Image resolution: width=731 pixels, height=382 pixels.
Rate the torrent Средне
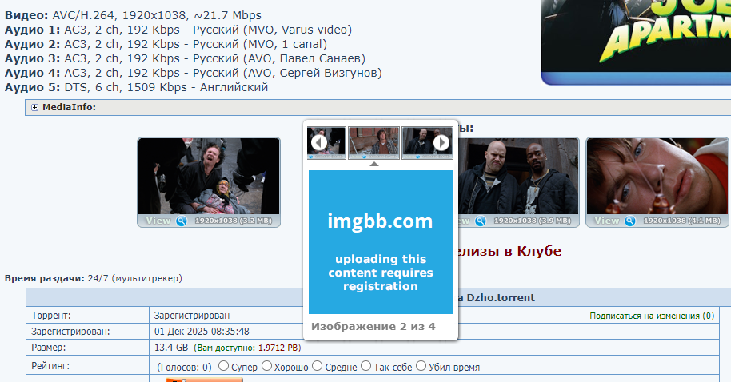pyautogui.click(x=317, y=366)
